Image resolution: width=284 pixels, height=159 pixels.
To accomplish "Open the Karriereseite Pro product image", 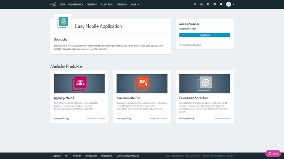I will 142,84.
